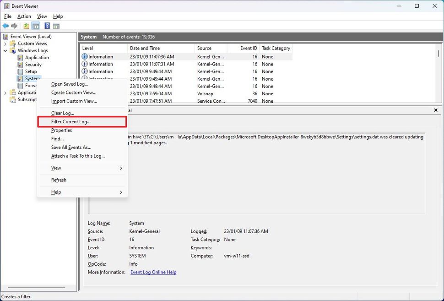
Task: Select Clear Log from the context menu
Action: click(x=62, y=113)
